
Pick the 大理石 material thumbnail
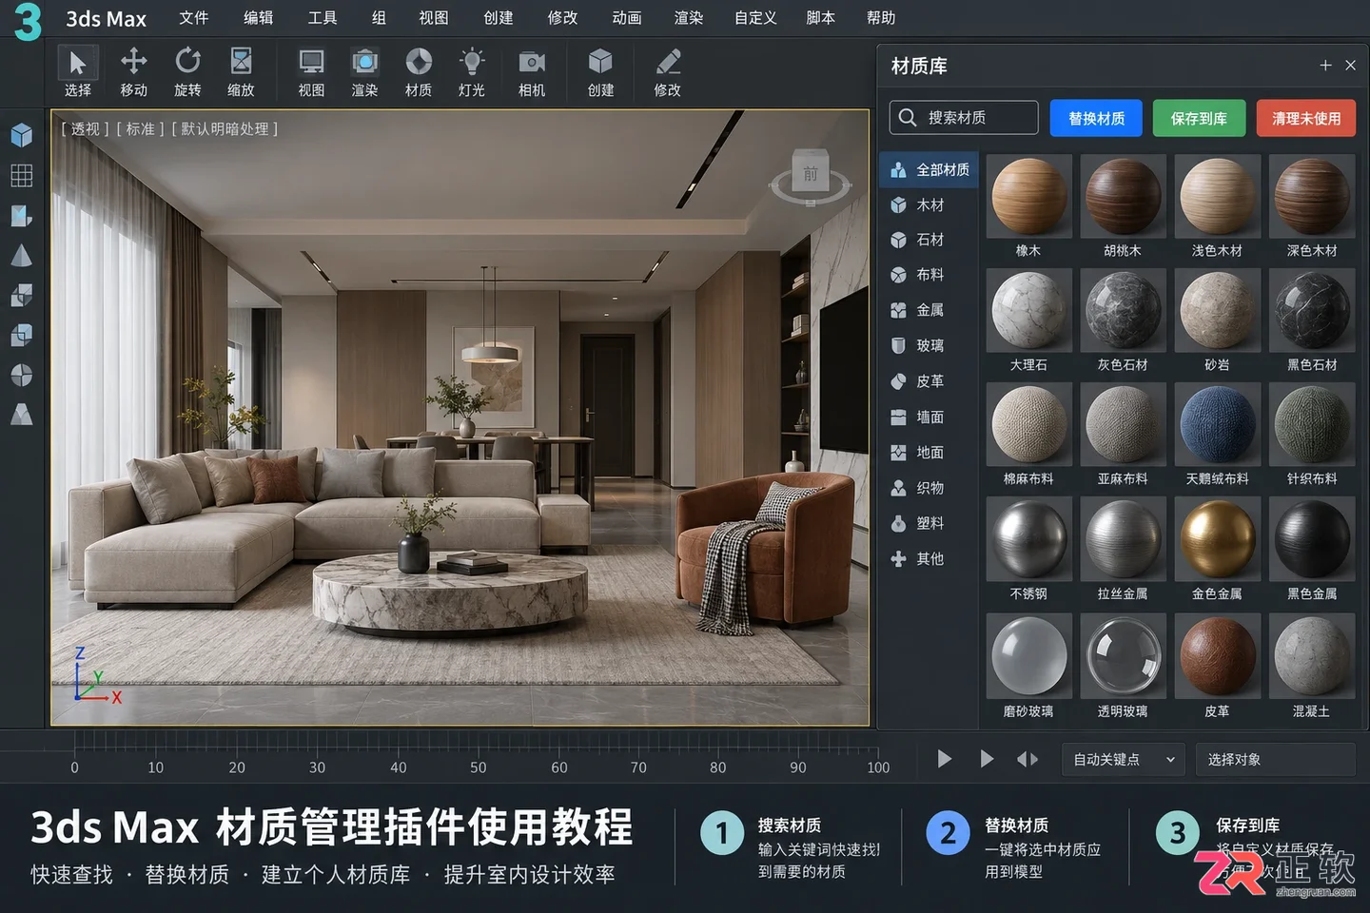tap(1028, 310)
